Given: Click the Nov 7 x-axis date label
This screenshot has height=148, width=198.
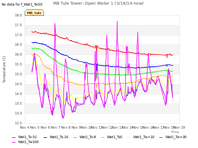Looking at the screenshot, I should tap(56, 127).
